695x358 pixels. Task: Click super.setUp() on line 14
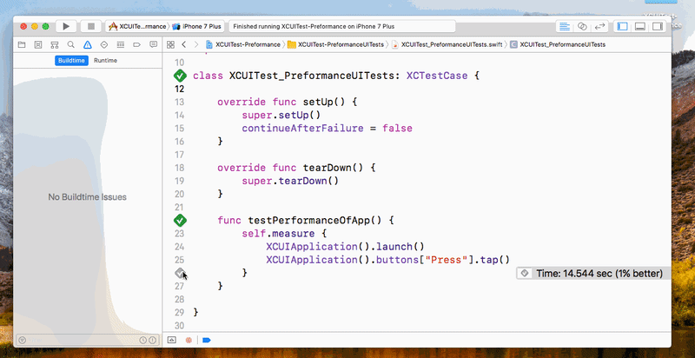(281, 116)
